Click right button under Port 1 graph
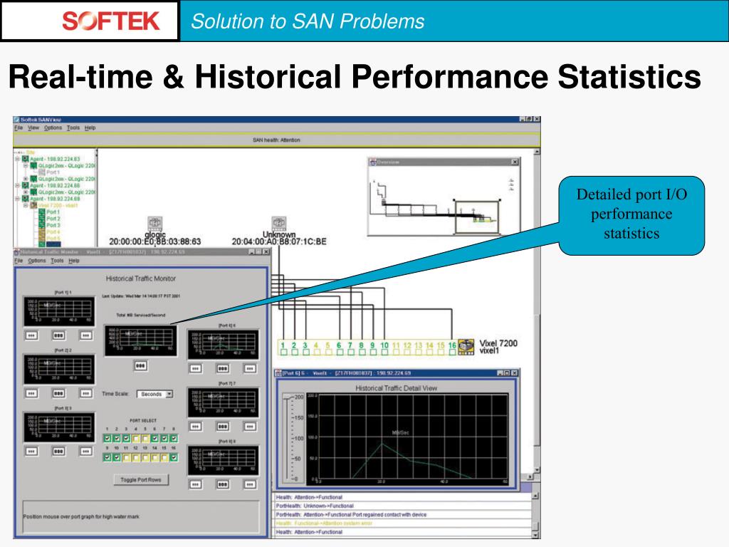The height and width of the screenshot is (547, 729). pos(85,335)
